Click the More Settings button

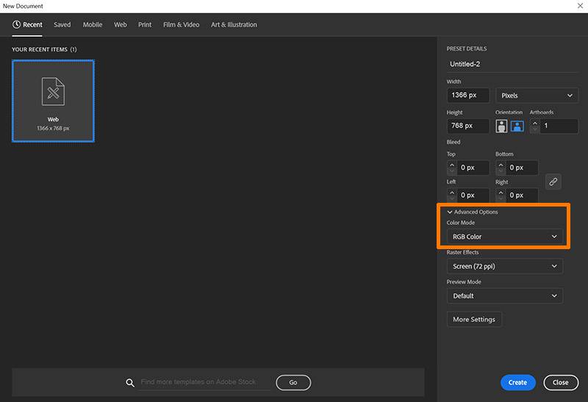tap(474, 319)
